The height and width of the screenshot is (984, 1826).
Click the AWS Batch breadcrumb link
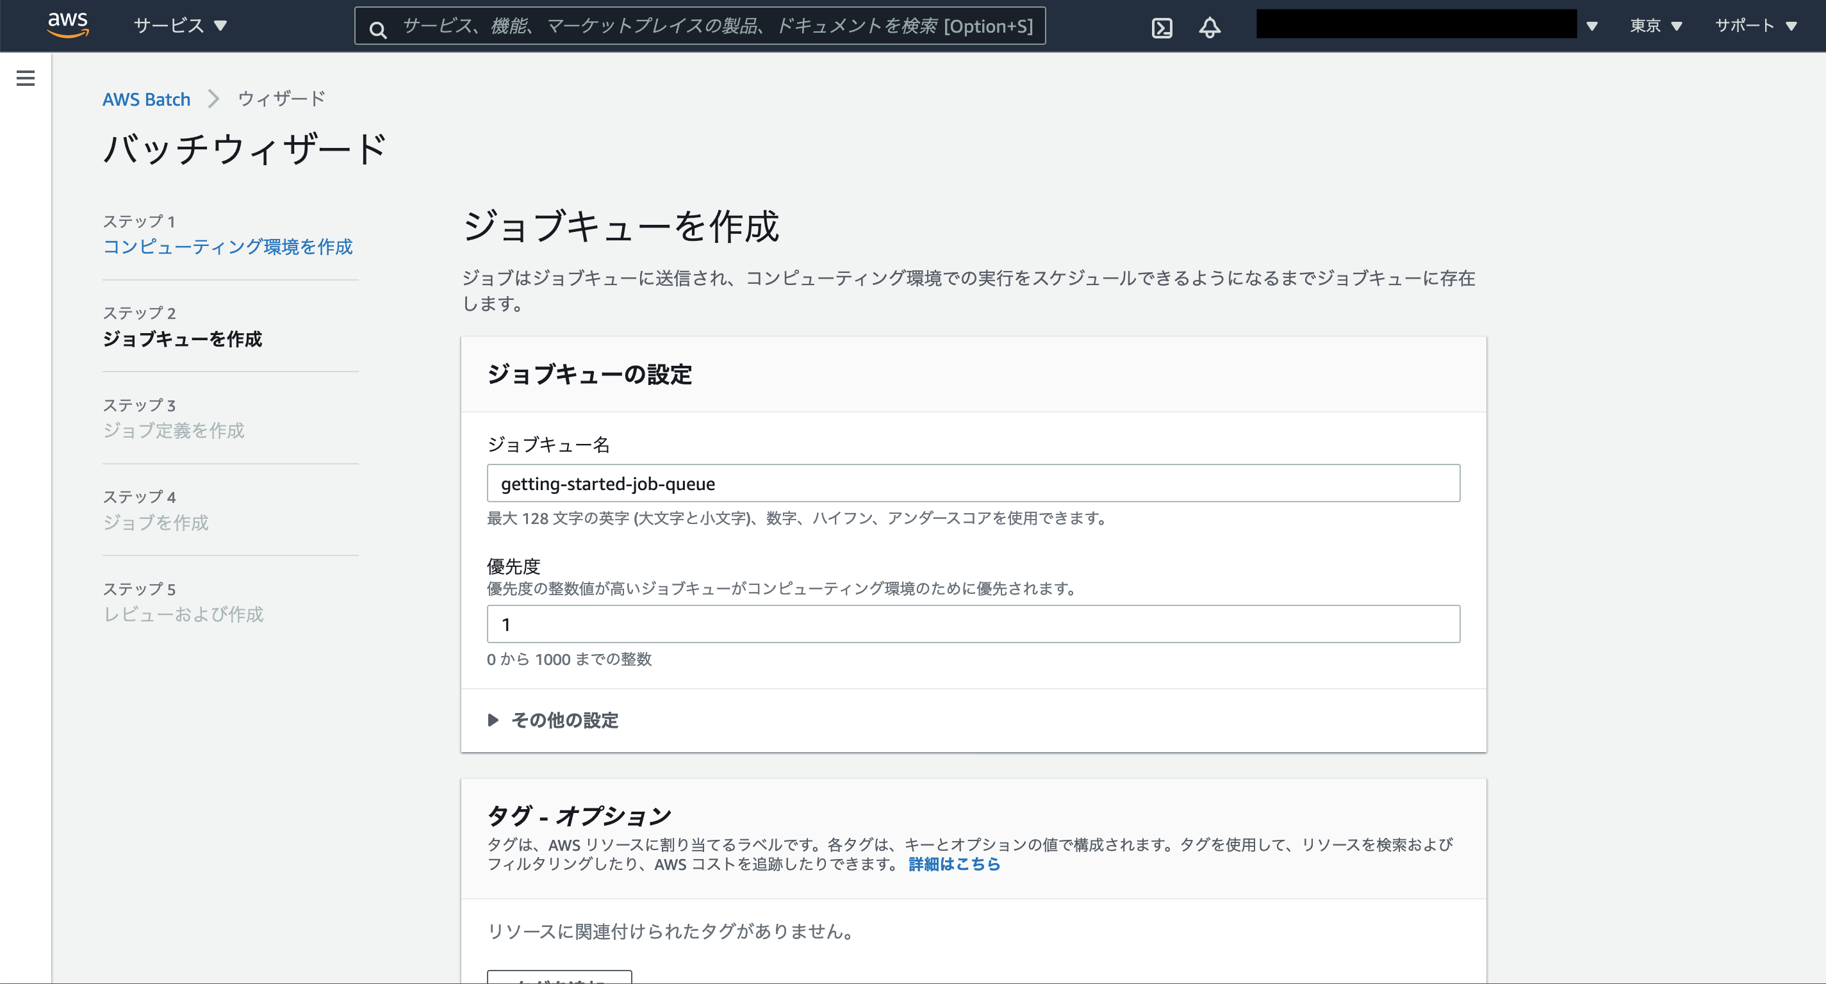147,99
